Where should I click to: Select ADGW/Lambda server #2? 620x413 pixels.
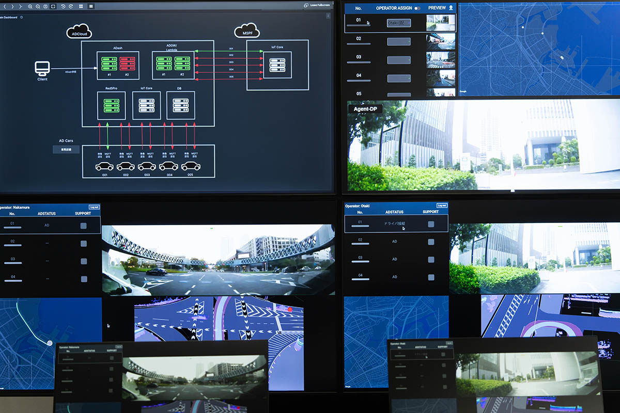(x=182, y=63)
